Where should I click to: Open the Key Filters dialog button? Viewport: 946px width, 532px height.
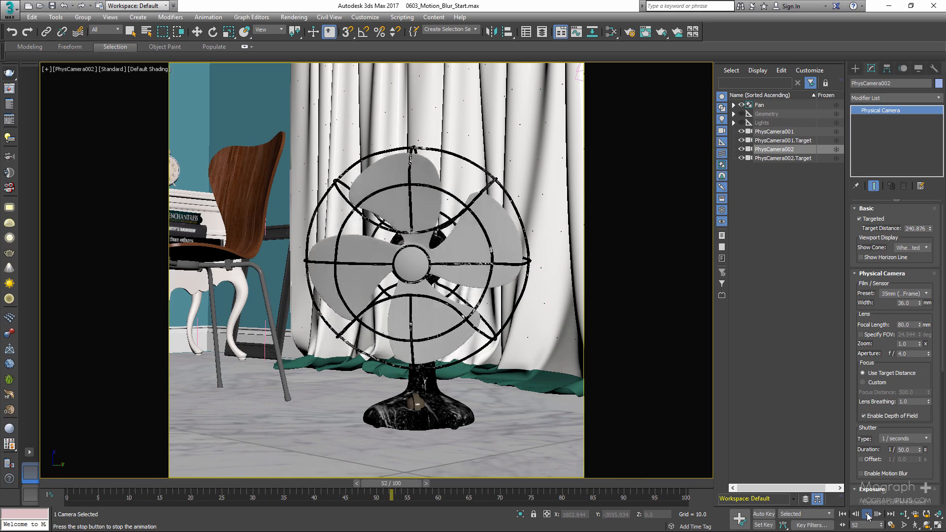point(811,525)
